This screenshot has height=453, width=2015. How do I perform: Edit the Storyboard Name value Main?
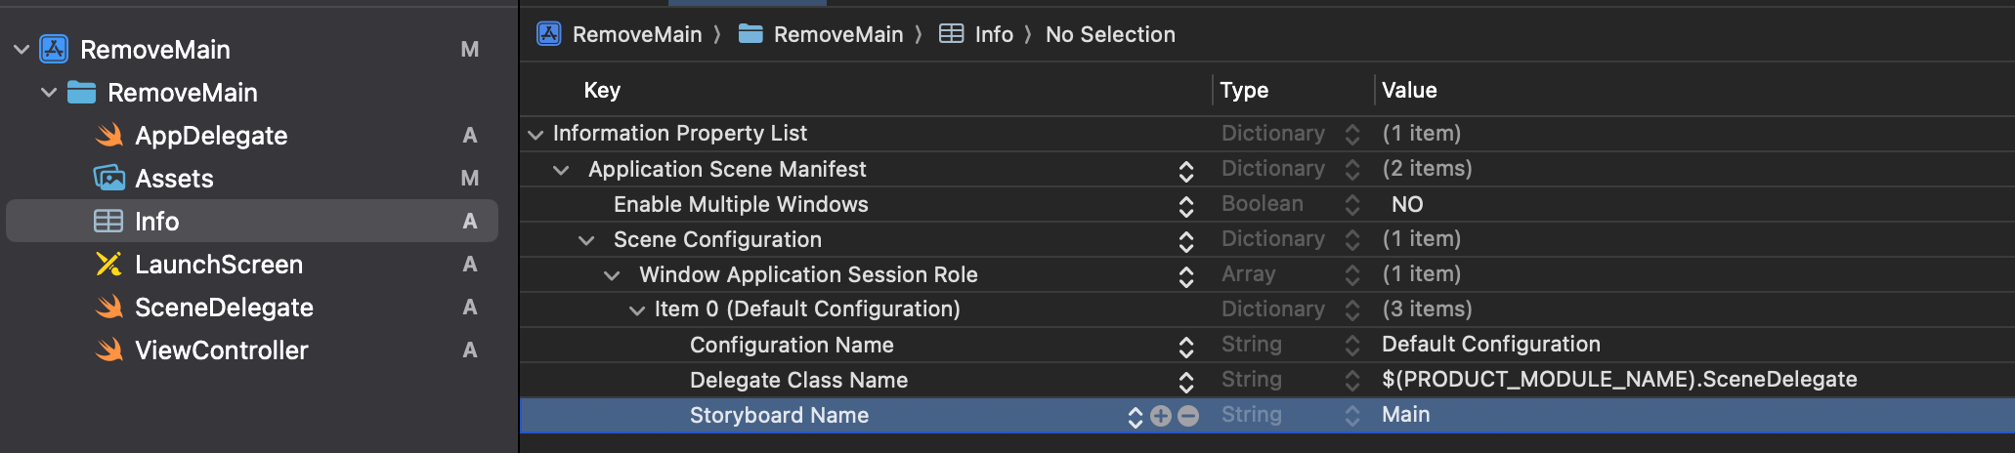click(x=1405, y=415)
